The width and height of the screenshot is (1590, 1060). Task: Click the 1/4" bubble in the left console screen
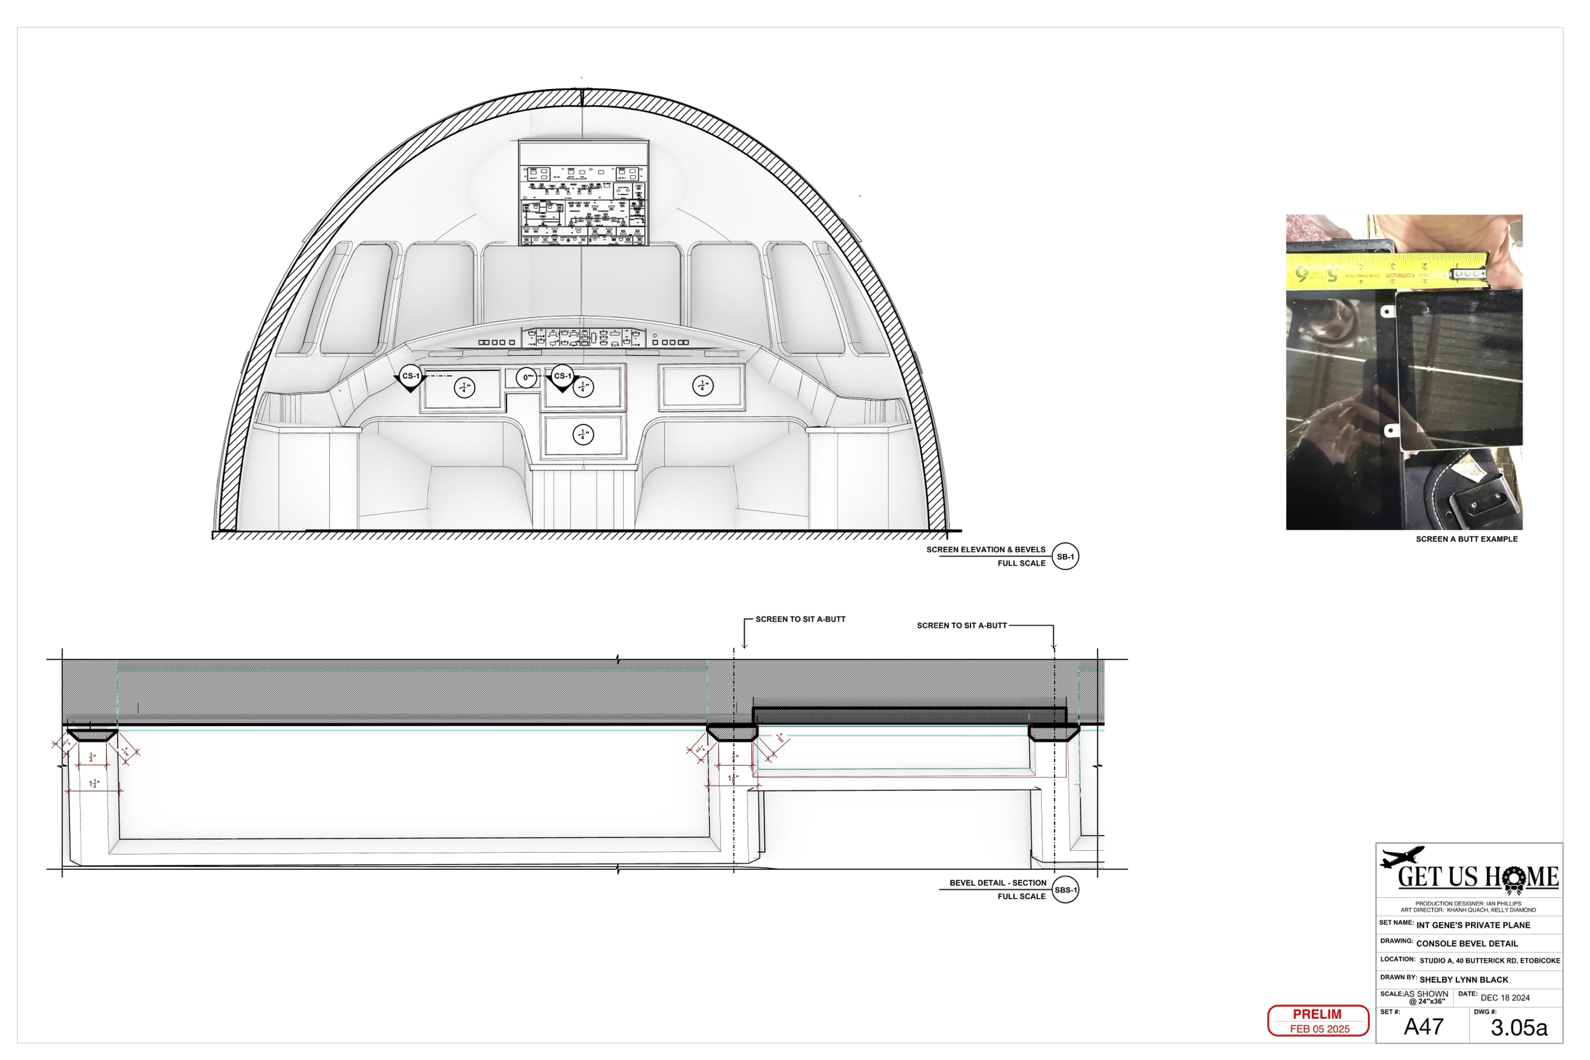pos(464,387)
